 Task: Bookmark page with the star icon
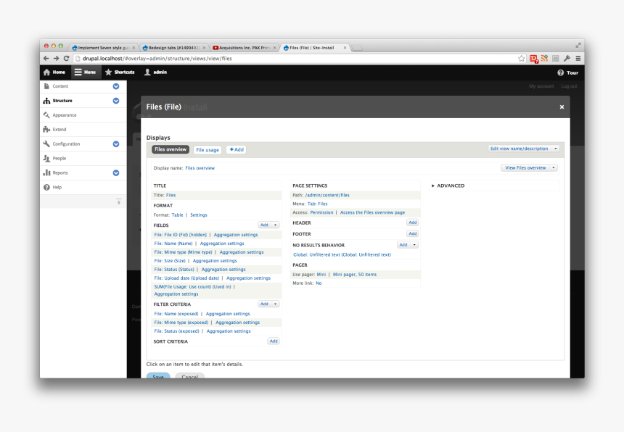[x=522, y=58]
